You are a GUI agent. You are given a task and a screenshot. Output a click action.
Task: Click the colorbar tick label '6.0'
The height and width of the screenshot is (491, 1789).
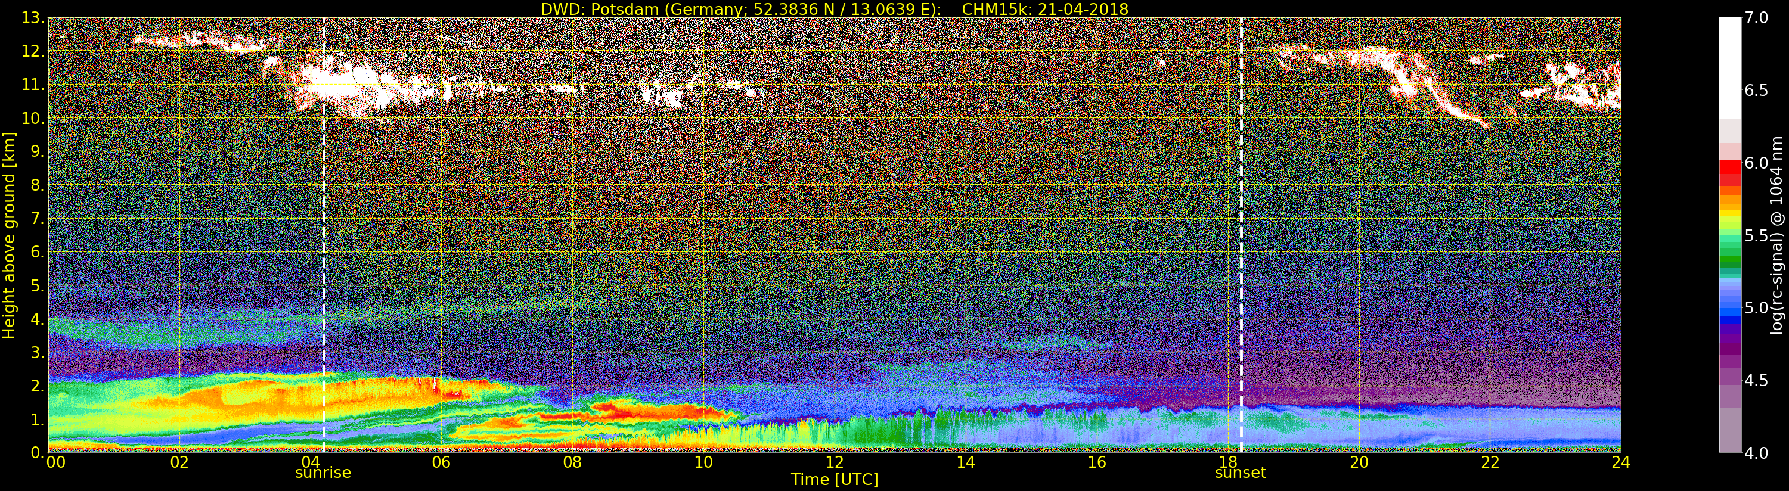click(1756, 163)
